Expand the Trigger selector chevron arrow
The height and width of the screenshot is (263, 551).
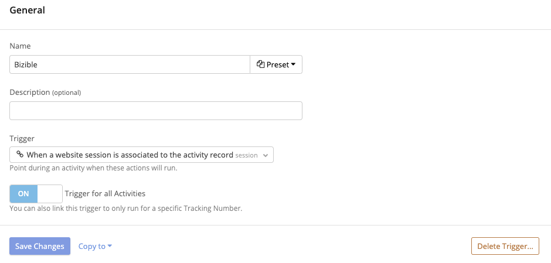click(266, 155)
